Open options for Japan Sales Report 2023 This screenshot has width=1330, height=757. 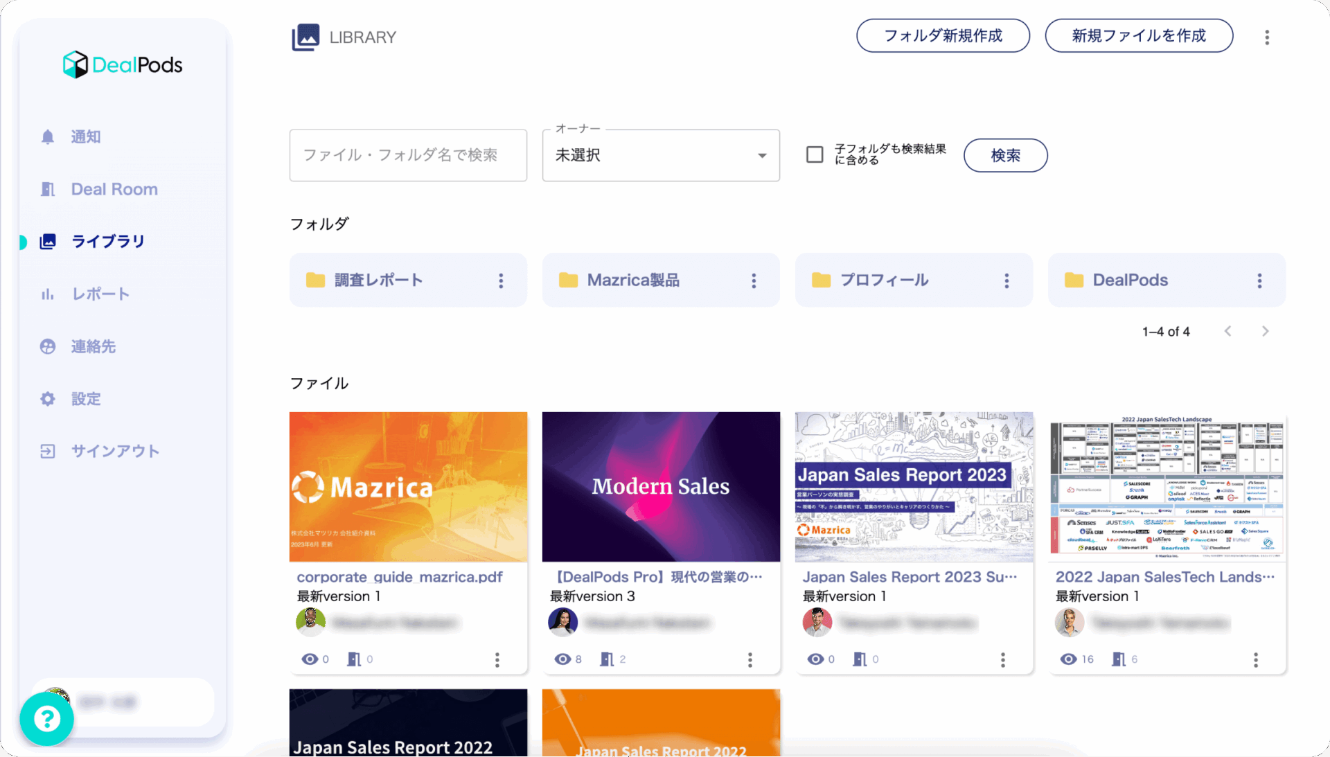coord(1002,659)
